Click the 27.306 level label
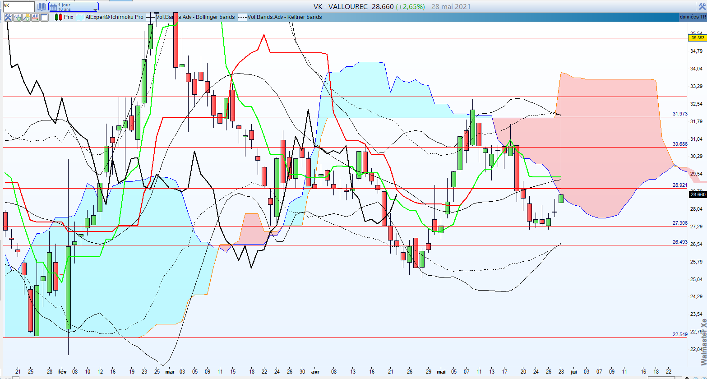This screenshot has height=379, width=707. click(x=679, y=223)
